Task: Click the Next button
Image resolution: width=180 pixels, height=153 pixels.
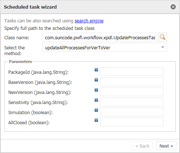Action: [166, 146]
